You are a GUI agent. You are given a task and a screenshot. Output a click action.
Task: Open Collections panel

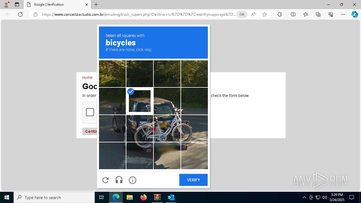pos(318,14)
